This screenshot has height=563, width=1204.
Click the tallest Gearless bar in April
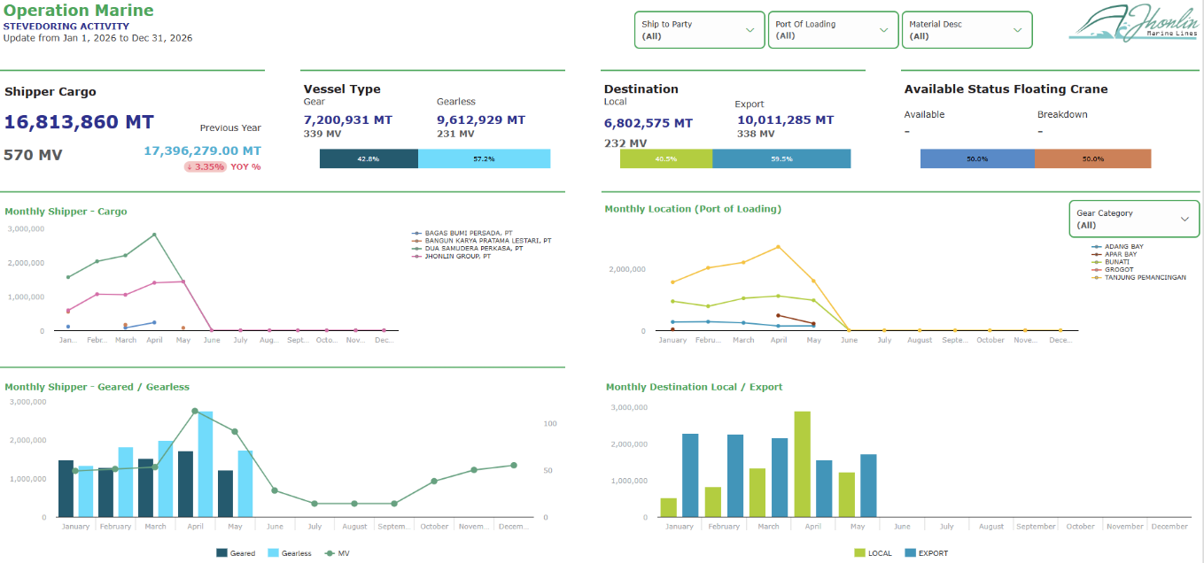[x=206, y=464]
